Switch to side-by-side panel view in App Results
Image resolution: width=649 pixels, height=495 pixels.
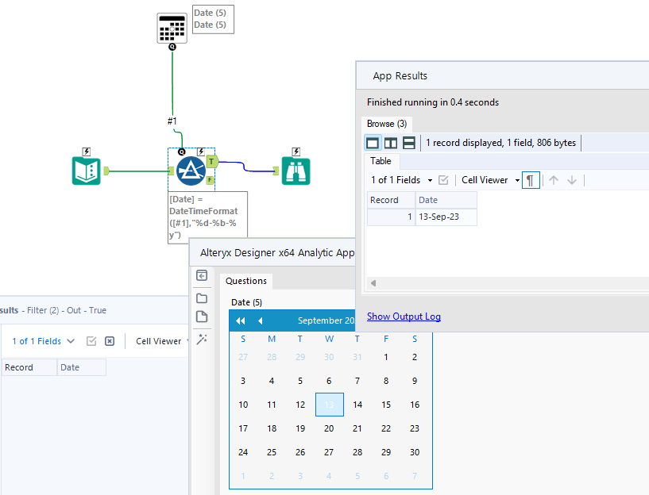pos(391,143)
